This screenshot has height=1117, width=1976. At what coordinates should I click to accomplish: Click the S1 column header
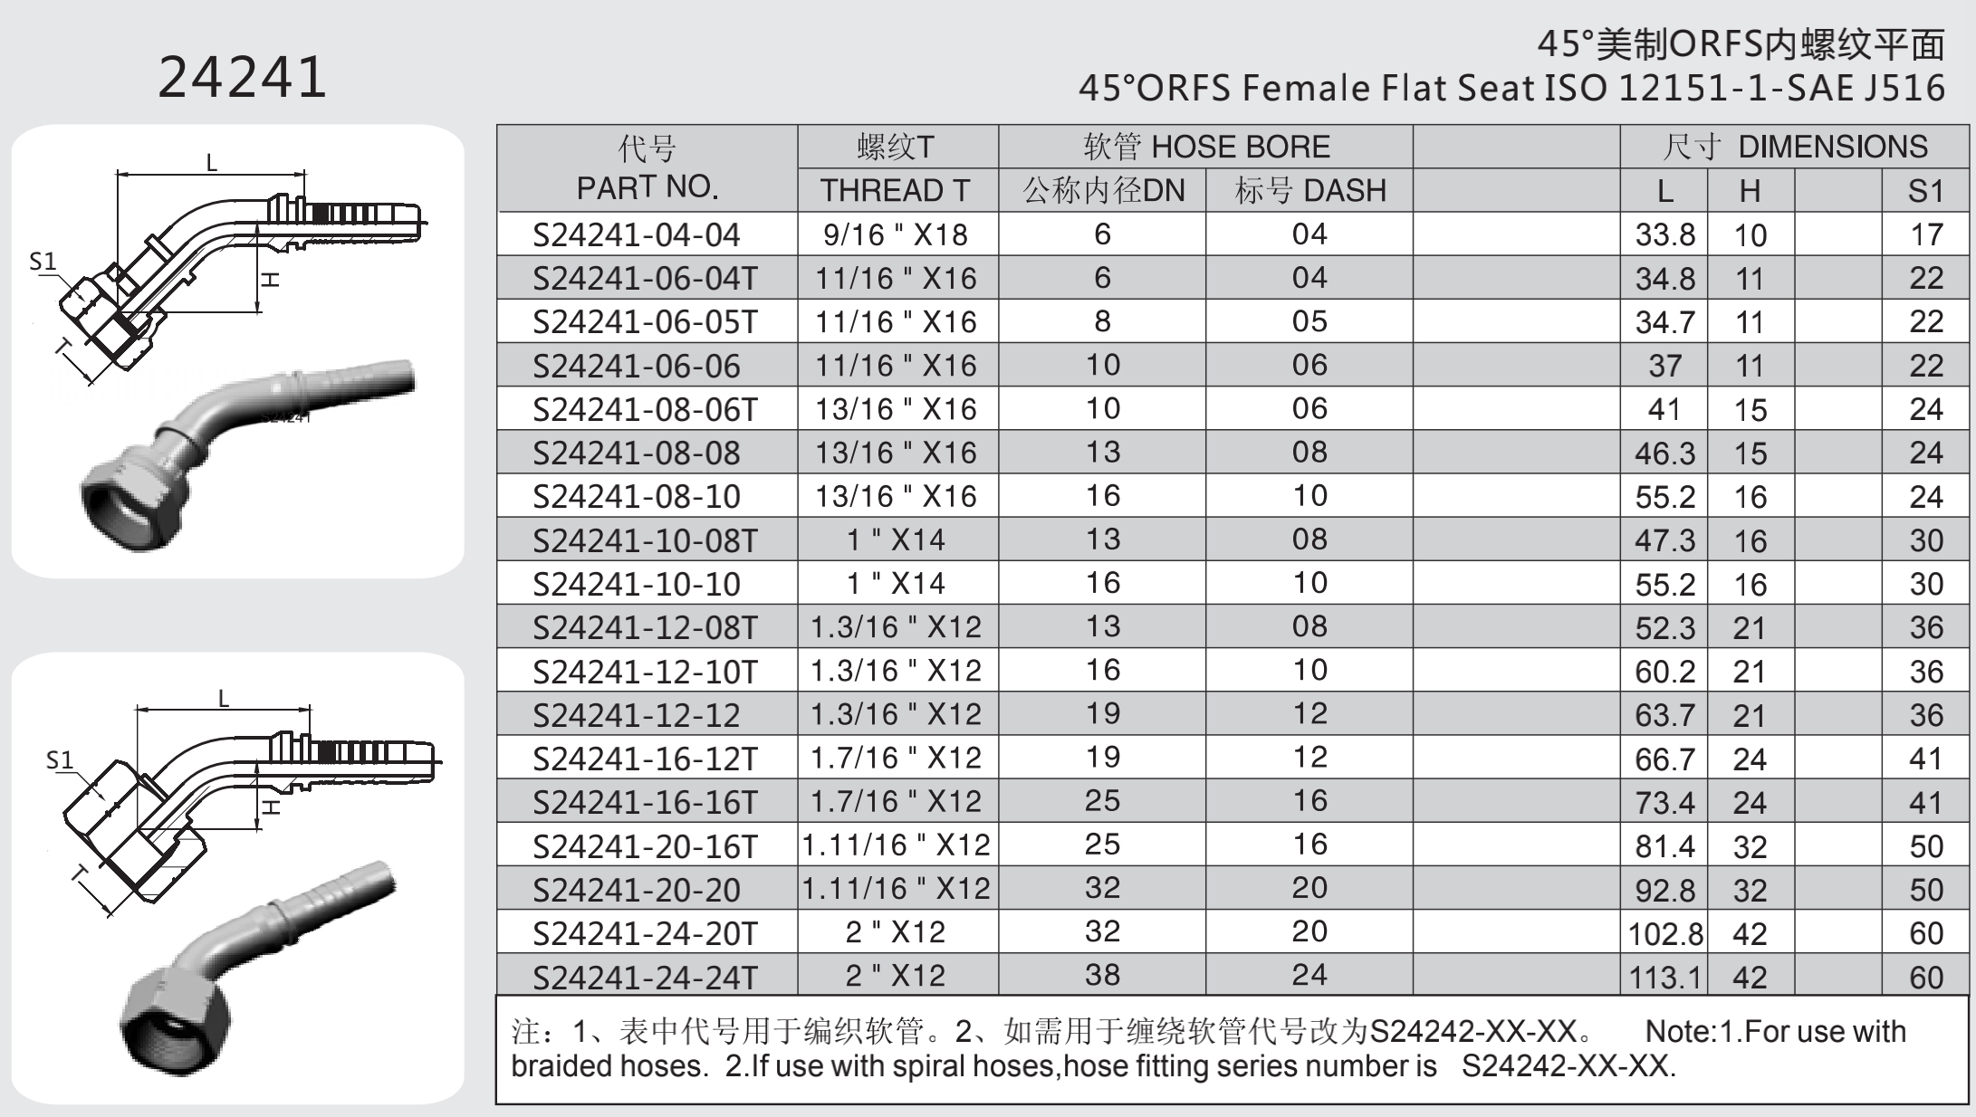point(1925,191)
